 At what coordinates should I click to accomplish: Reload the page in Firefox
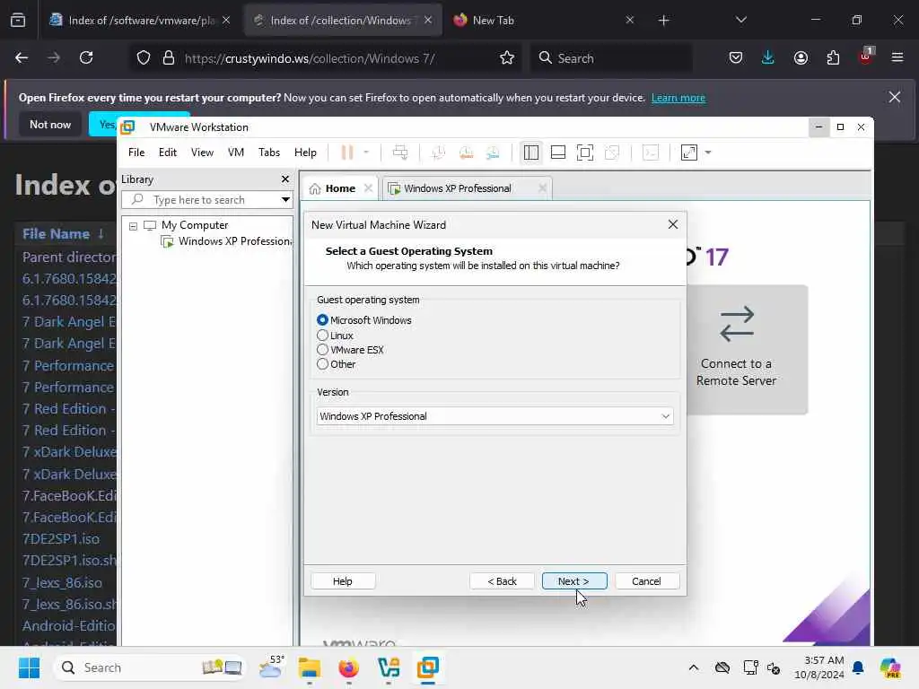86,58
